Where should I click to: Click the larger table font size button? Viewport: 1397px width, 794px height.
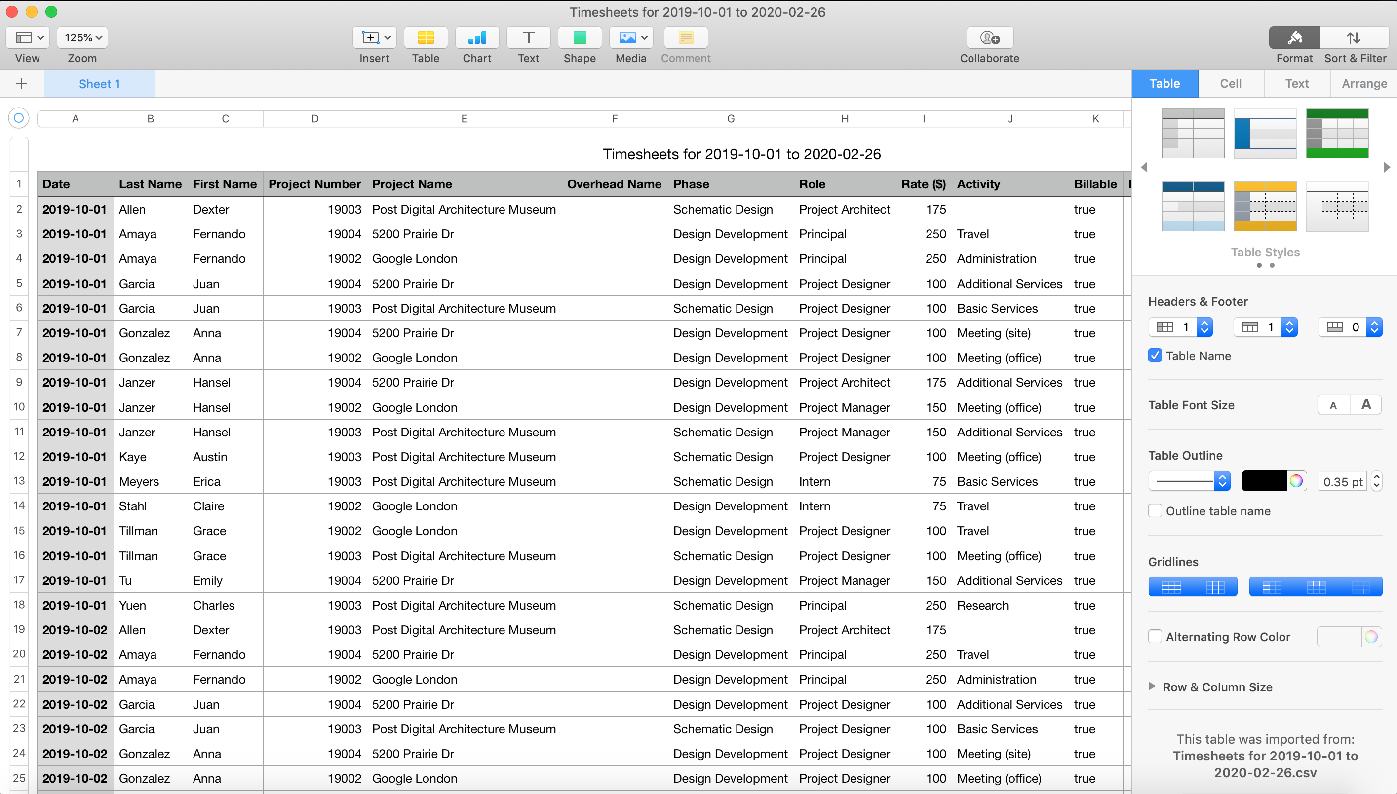(1365, 404)
